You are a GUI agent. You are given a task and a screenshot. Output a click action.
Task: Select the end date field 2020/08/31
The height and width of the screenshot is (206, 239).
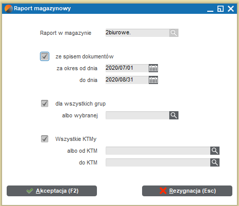coord(127,80)
